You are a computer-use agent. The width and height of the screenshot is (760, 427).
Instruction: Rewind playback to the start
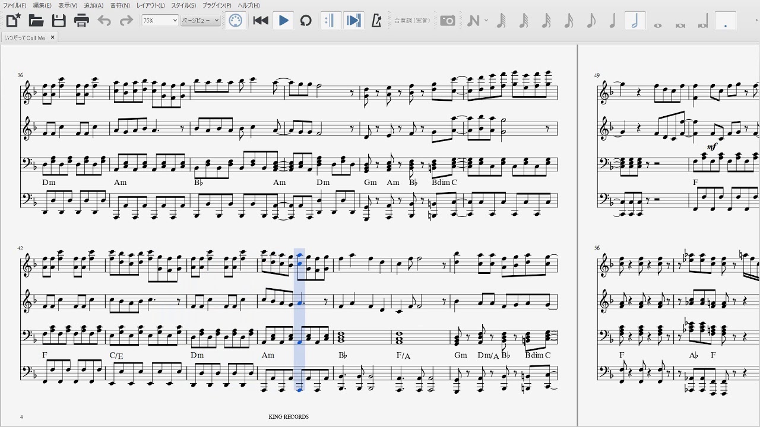tap(261, 21)
